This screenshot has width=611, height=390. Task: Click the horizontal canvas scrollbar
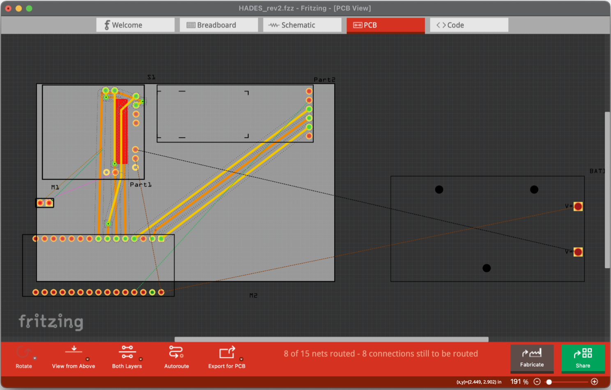pos(331,340)
